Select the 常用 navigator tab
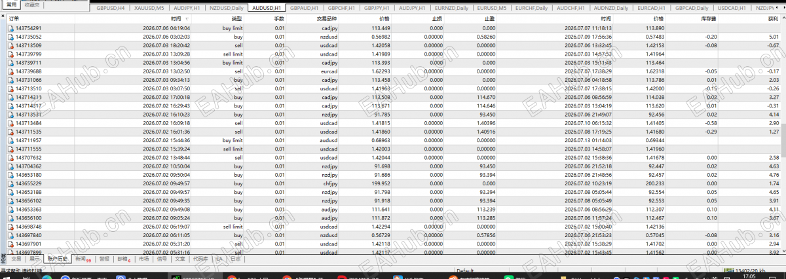Screen dimensions: 786x279 pyautogui.click(x=10, y=4)
